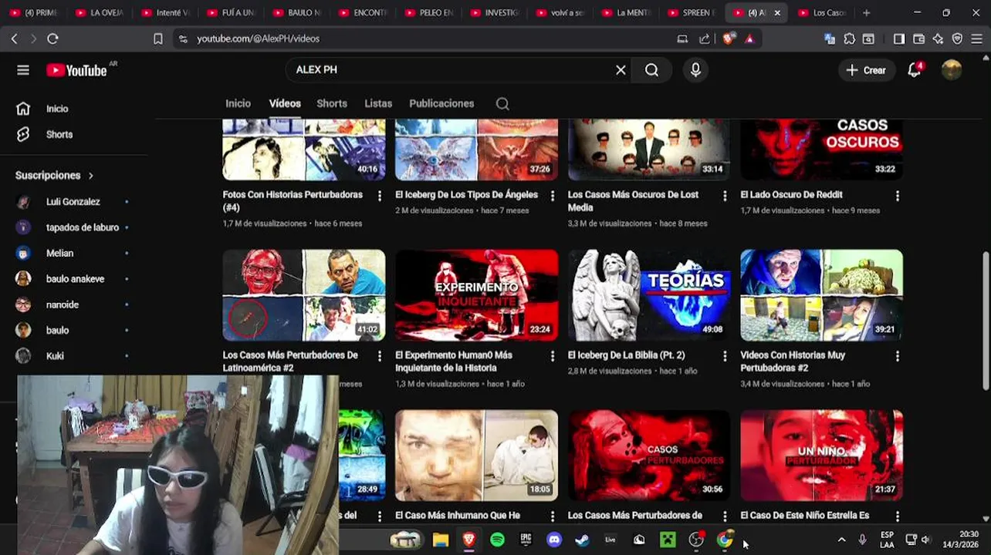Open options for Videos Con Historias Muy Pertubadoras #2

[x=897, y=356]
